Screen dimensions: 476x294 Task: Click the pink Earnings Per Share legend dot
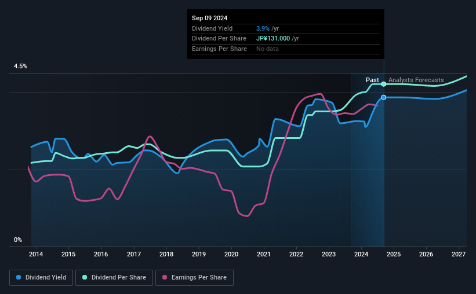pos(165,277)
